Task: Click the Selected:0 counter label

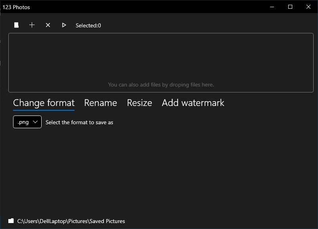Action: point(88,25)
